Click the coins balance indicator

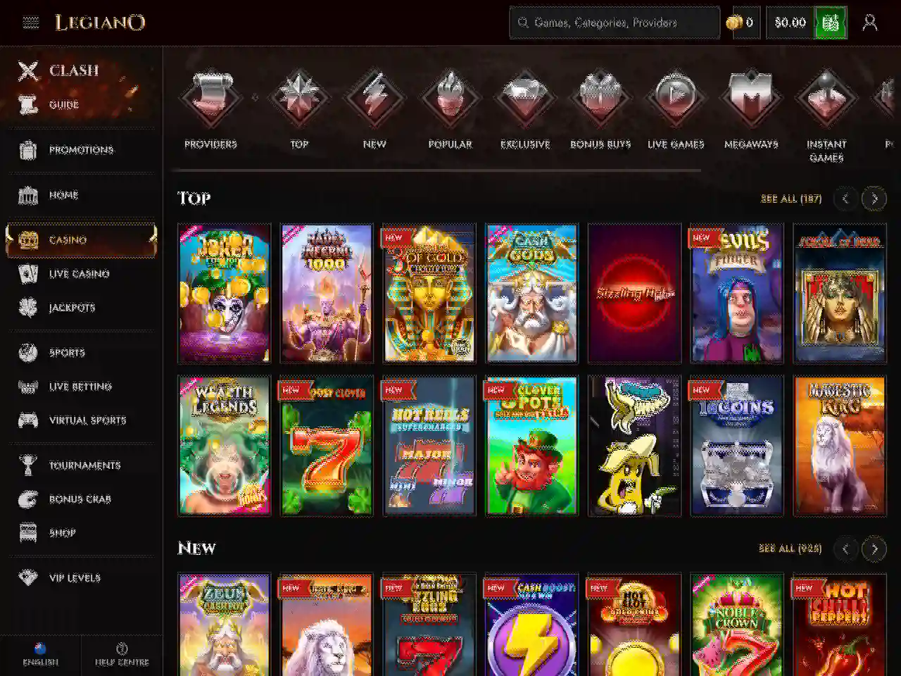click(x=742, y=23)
